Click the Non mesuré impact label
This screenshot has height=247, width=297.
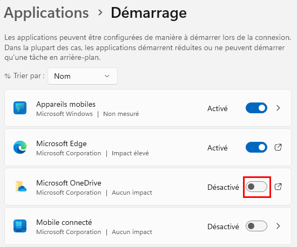(121, 114)
